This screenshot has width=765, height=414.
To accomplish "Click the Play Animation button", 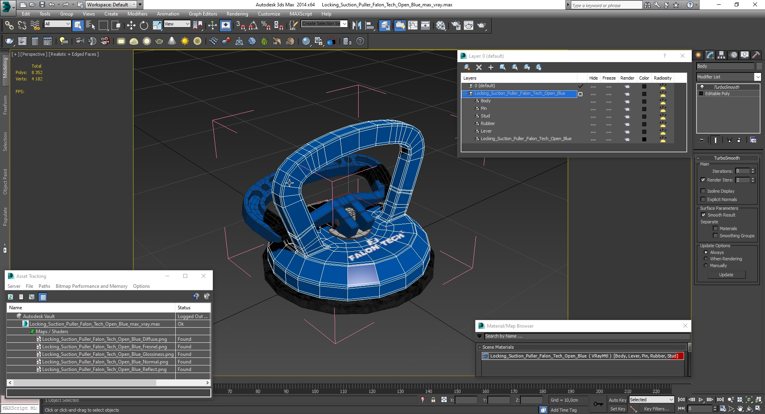I will pyautogui.click(x=701, y=400).
